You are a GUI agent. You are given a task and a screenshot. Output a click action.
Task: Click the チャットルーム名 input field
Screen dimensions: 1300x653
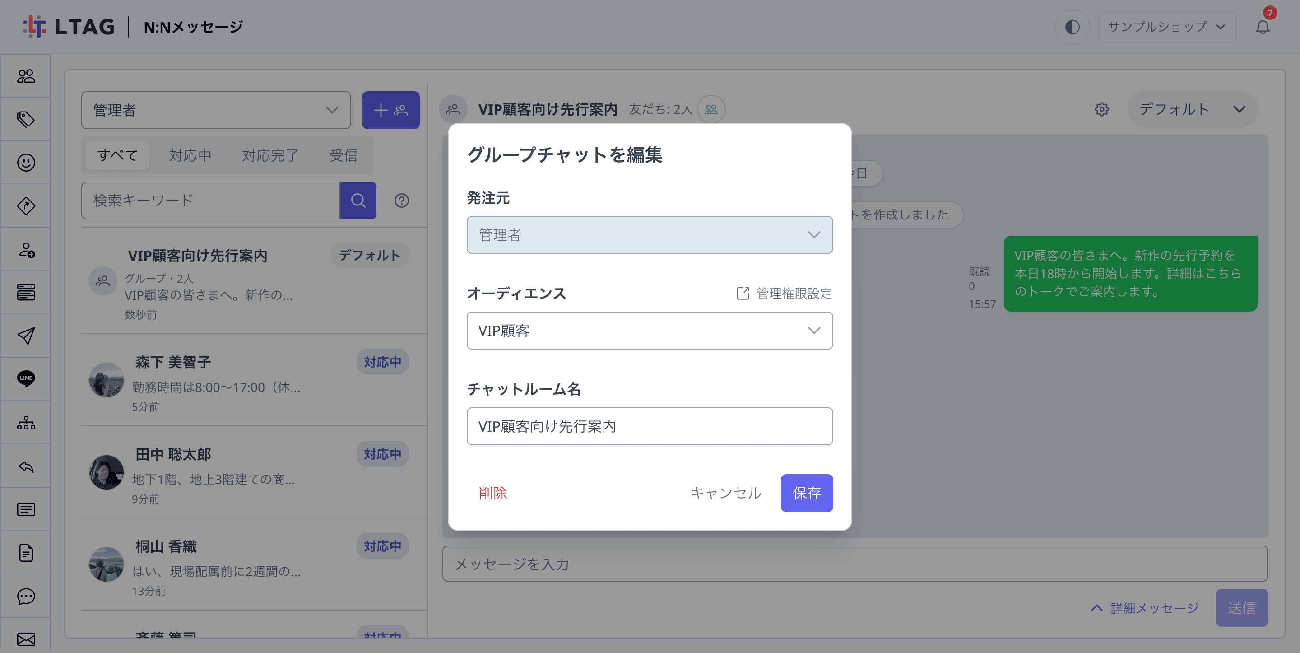click(x=650, y=426)
